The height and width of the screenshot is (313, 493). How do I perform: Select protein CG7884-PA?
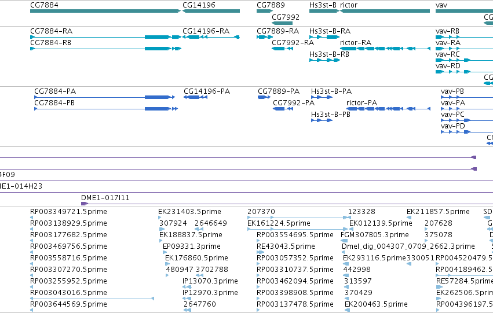(x=104, y=97)
